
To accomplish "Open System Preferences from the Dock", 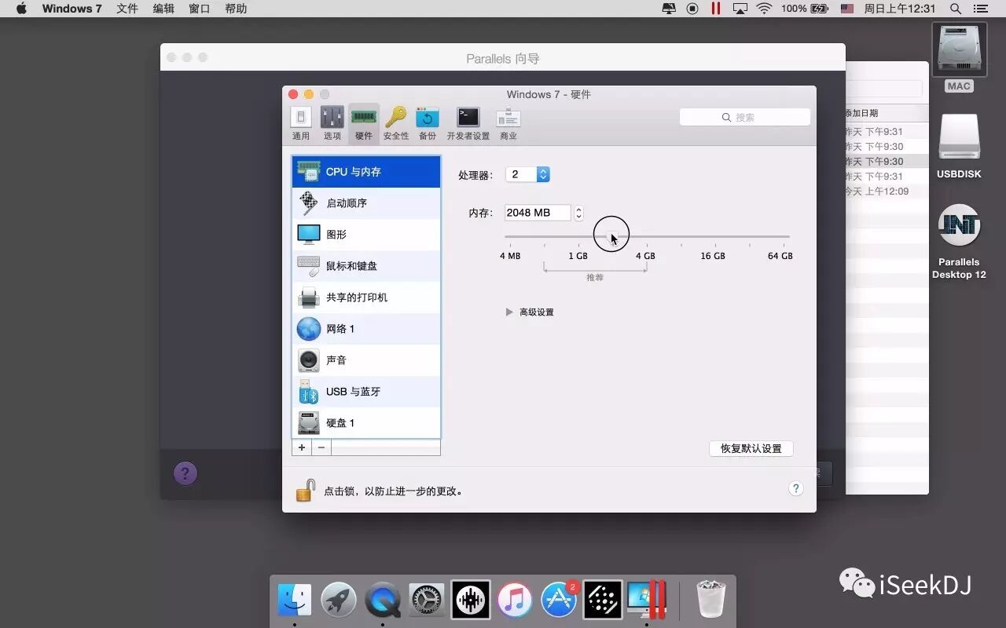I will pyautogui.click(x=427, y=601).
